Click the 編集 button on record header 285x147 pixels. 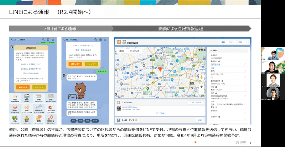[223, 42]
